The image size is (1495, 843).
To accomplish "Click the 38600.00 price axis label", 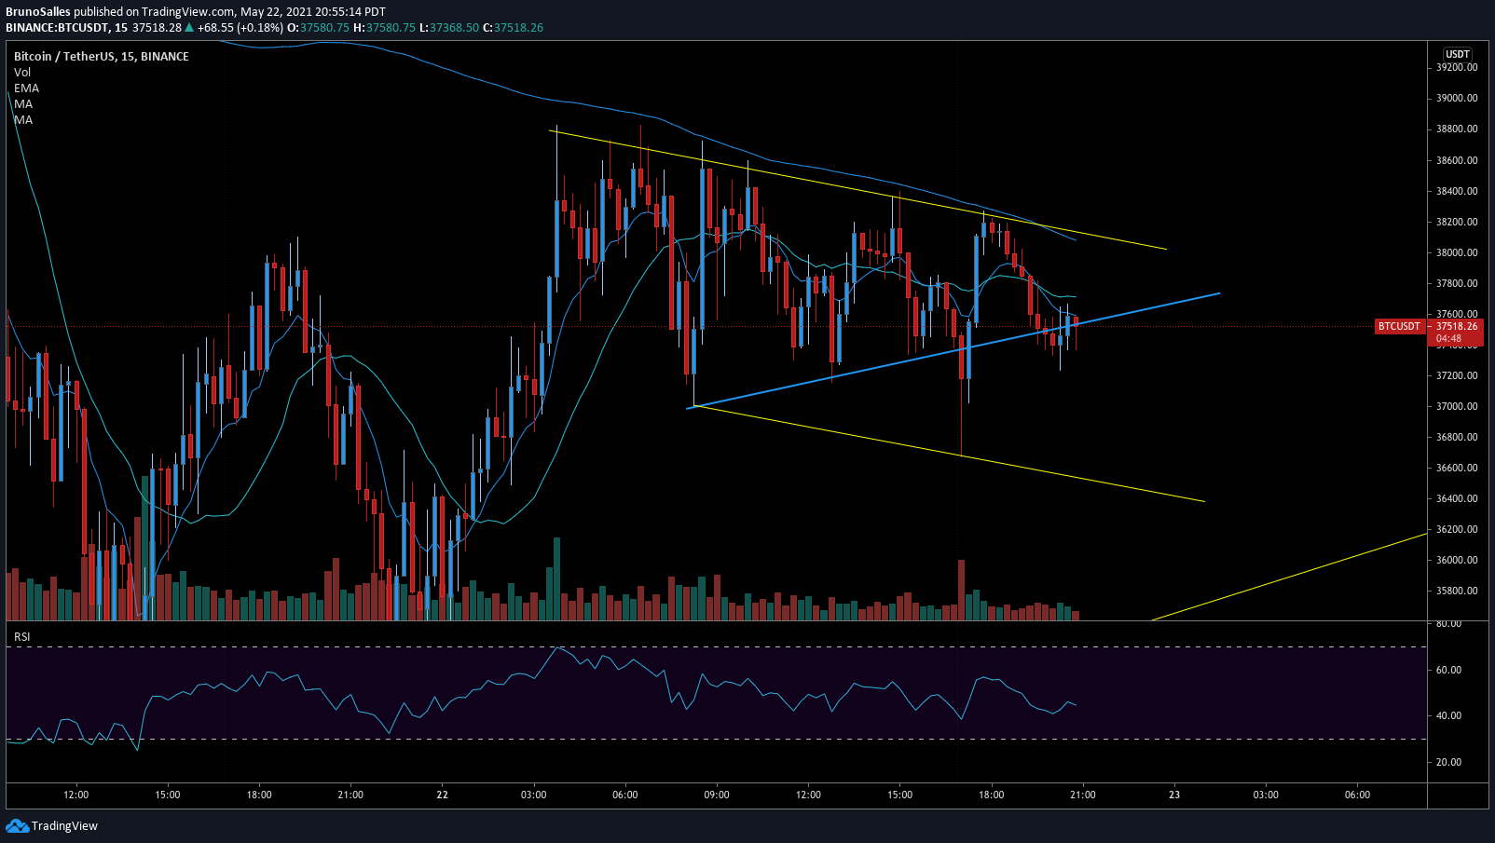I will [1457, 160].
